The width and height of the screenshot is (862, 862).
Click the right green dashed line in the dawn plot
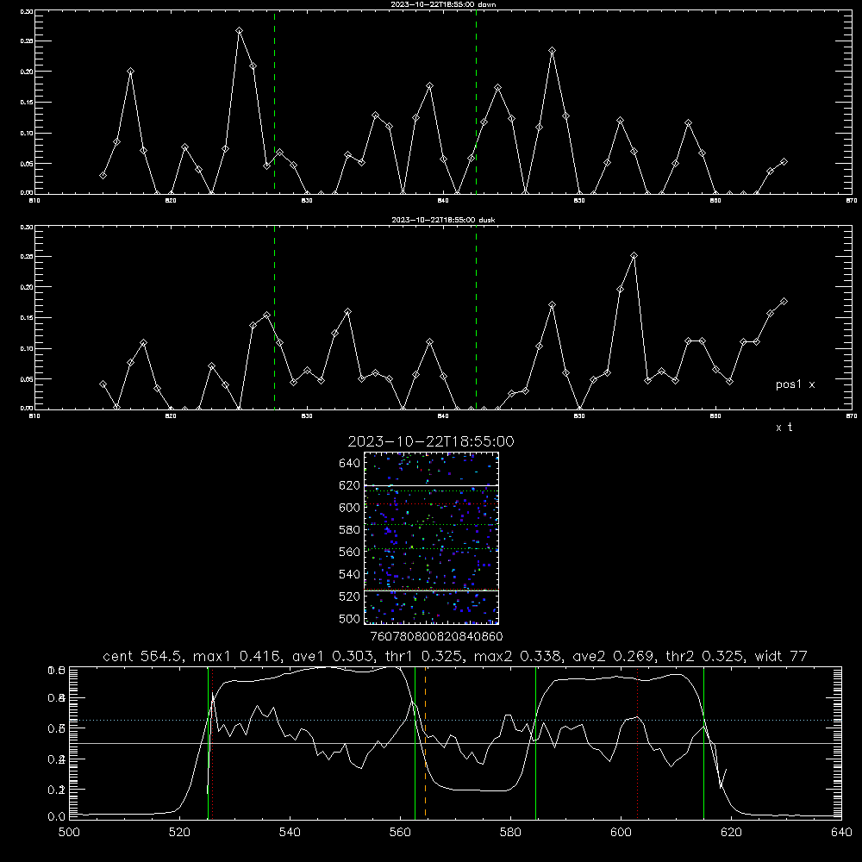[476, 102]
